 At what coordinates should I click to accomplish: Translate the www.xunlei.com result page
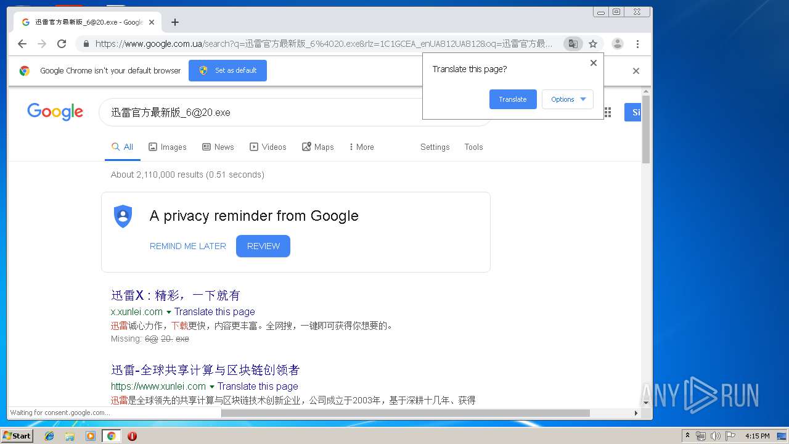258,387
